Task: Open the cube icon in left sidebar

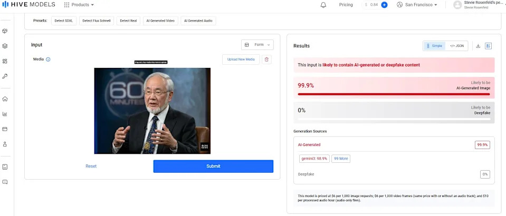Action: click(x=5, y=31)
